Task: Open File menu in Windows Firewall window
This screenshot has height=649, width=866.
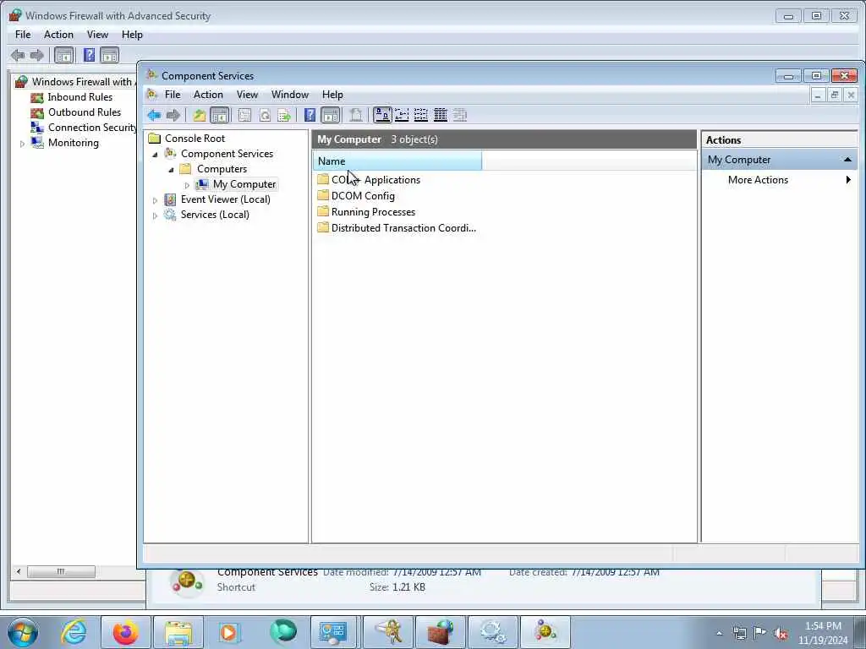Action: tap(23, 34)
